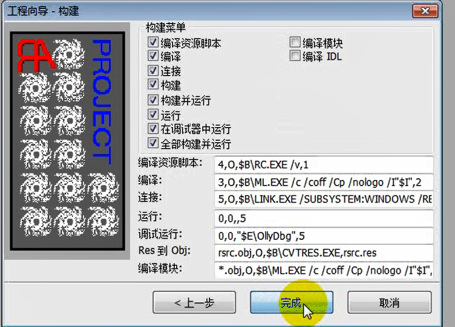Click the 调试运行: label
This screenshot has height=327, width=455.
pos(160,235)
